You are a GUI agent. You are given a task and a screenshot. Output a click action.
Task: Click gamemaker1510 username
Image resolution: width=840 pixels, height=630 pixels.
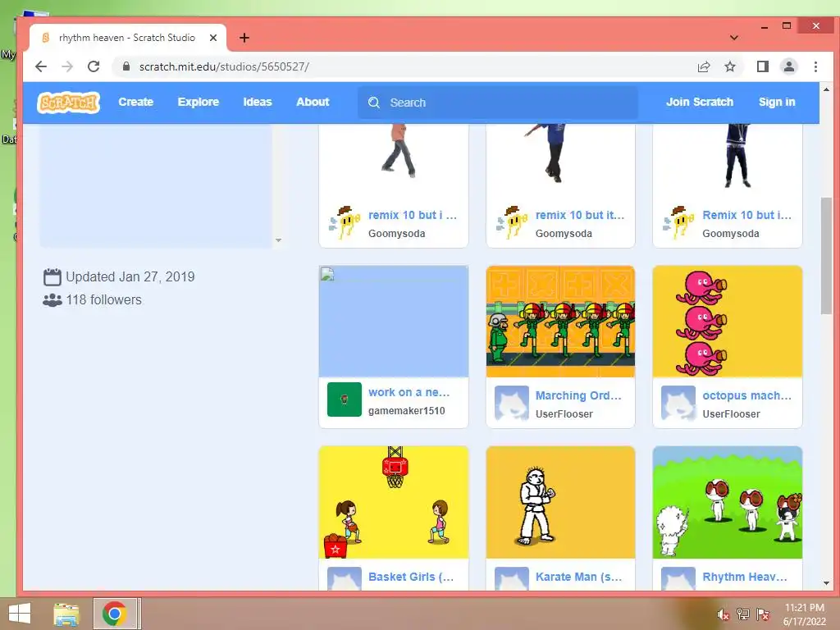[x=407, y=411]
